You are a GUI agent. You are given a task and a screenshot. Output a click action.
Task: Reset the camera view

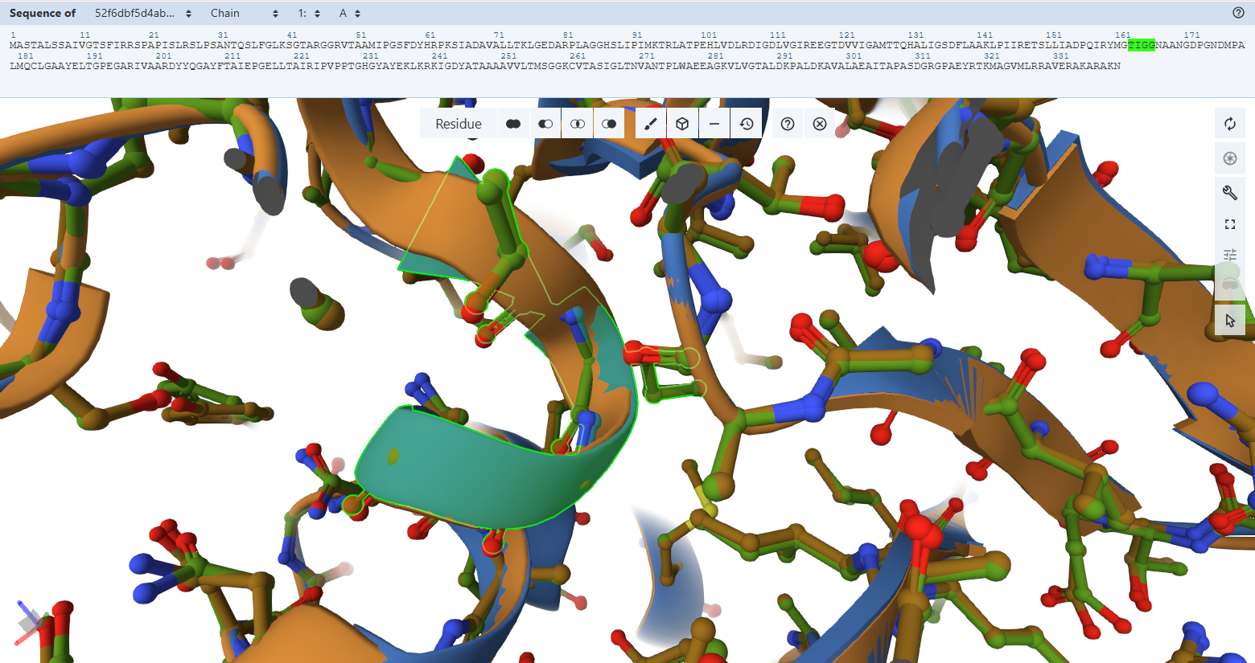[x=1229, y=124]
